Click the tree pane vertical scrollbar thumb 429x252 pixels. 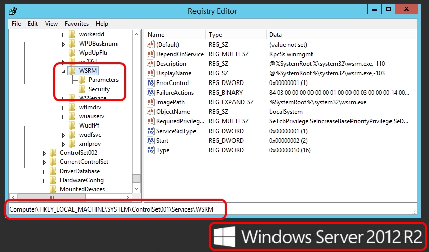coord(136,178)
